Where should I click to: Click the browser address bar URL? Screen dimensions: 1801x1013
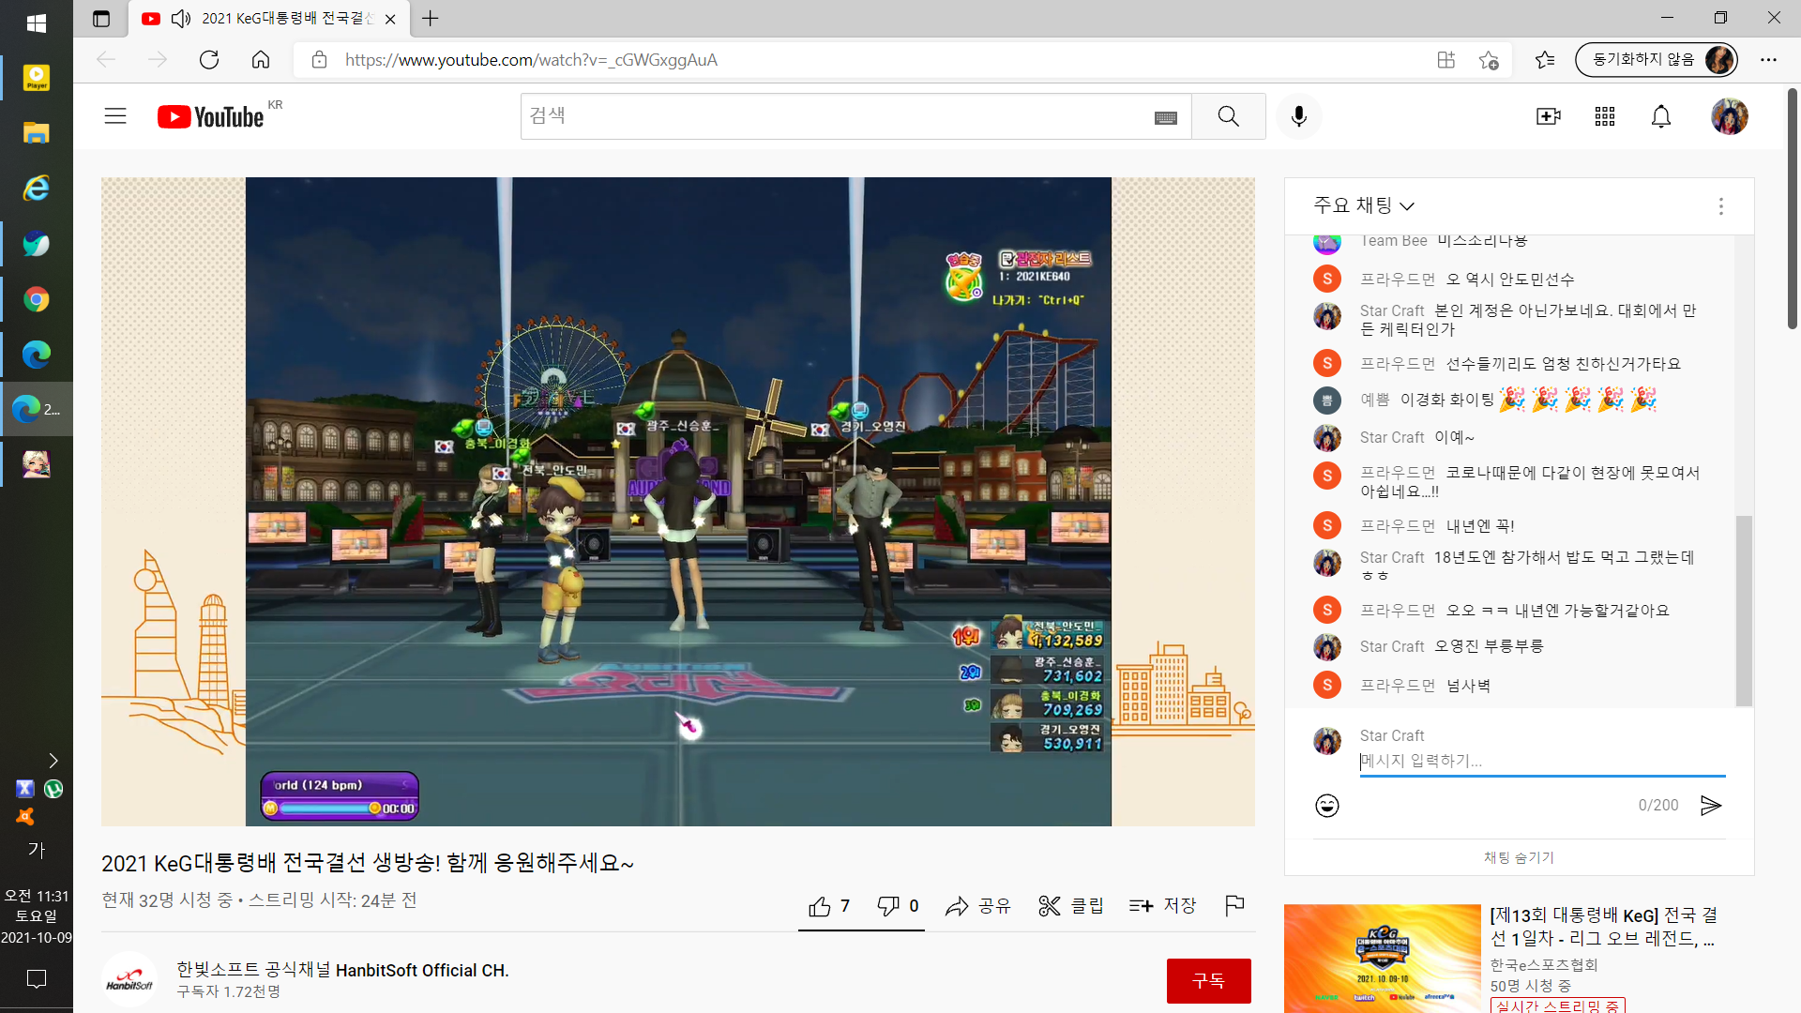coord(531,60)
